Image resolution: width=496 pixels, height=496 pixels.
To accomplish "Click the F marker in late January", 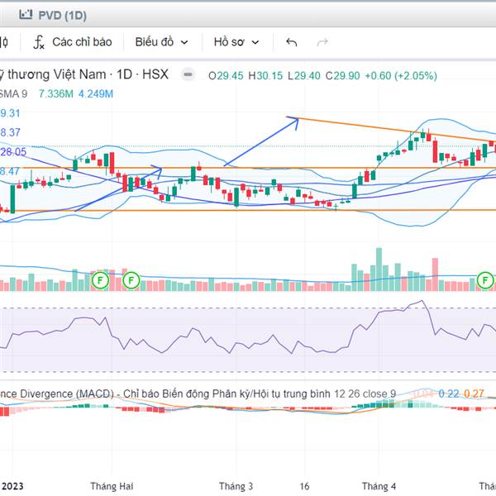I will click(x=100, y=280).
